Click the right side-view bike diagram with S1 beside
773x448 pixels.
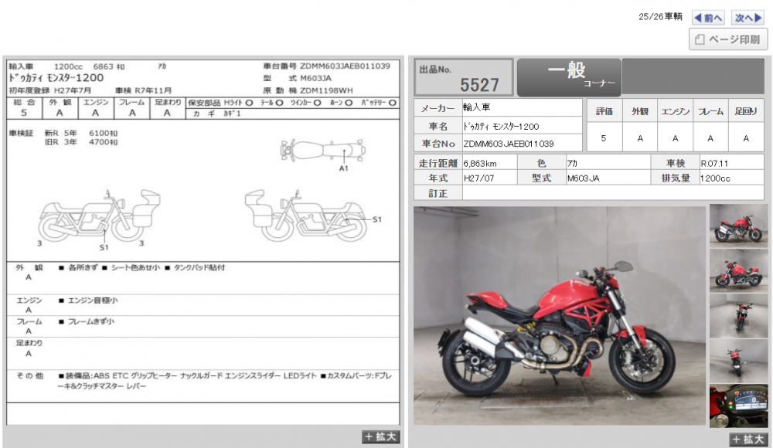307,216
